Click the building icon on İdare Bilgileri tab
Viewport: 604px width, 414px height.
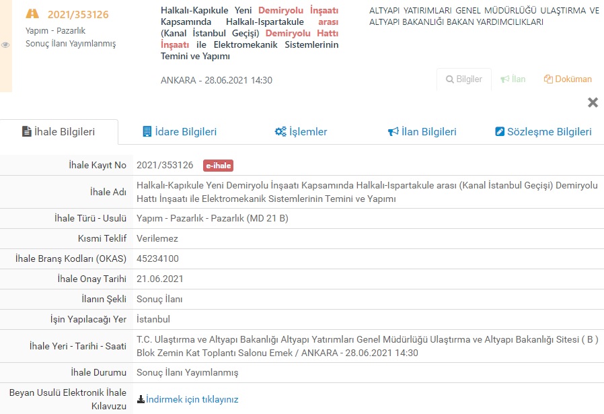point(147,132)
